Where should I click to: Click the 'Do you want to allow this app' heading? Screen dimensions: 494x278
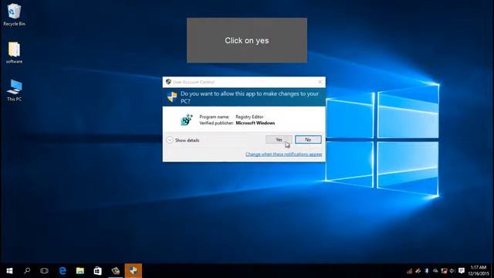(x=249, y=97)
